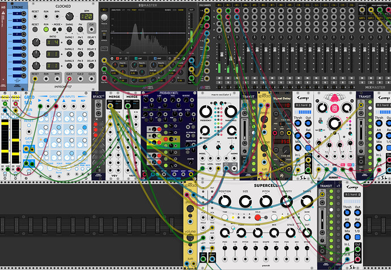Toggle the red HOLD button on Supercell
This screenshot has width=391, height=270.
(258, 217)
